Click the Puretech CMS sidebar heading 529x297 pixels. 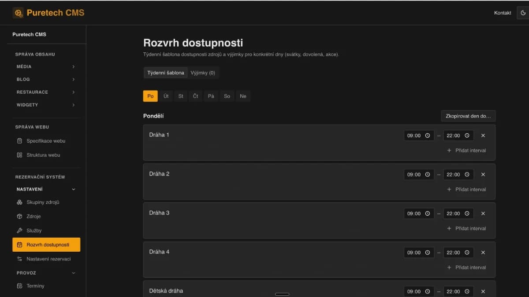(x=29, y=34)
